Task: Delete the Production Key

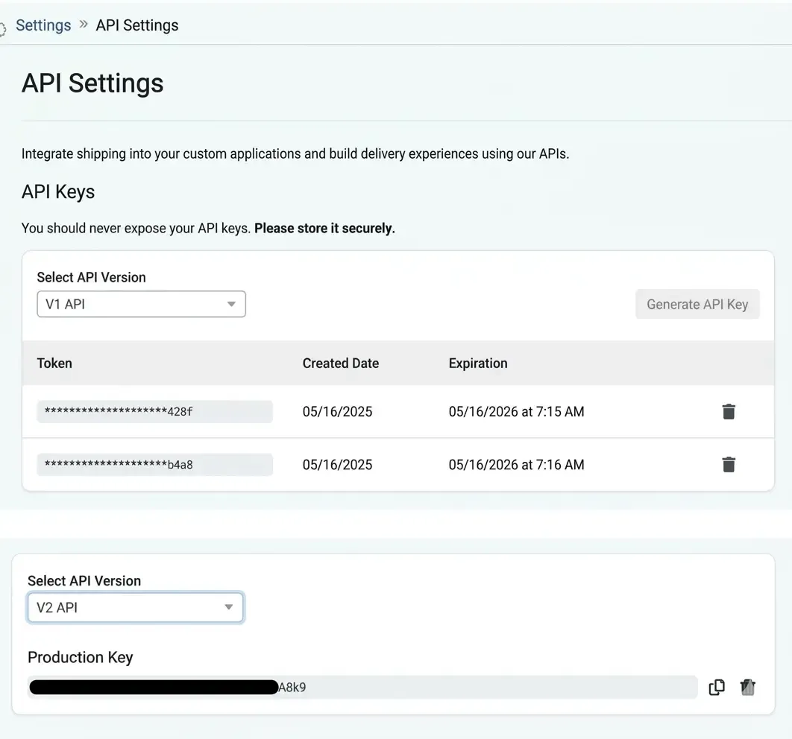Action: pyautogui.click(x=747, y=687)
